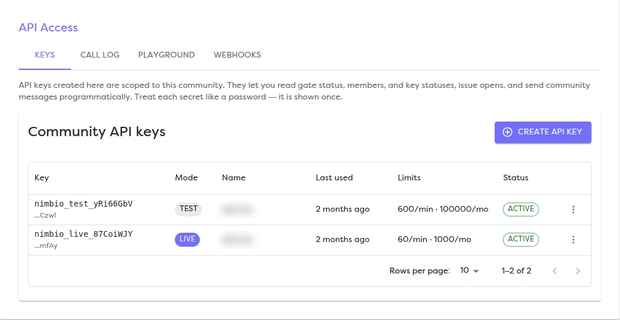The height and width of the screenshot is (320, 620).
Task: Click the API Access heading
Action: [x=48, y=27]
